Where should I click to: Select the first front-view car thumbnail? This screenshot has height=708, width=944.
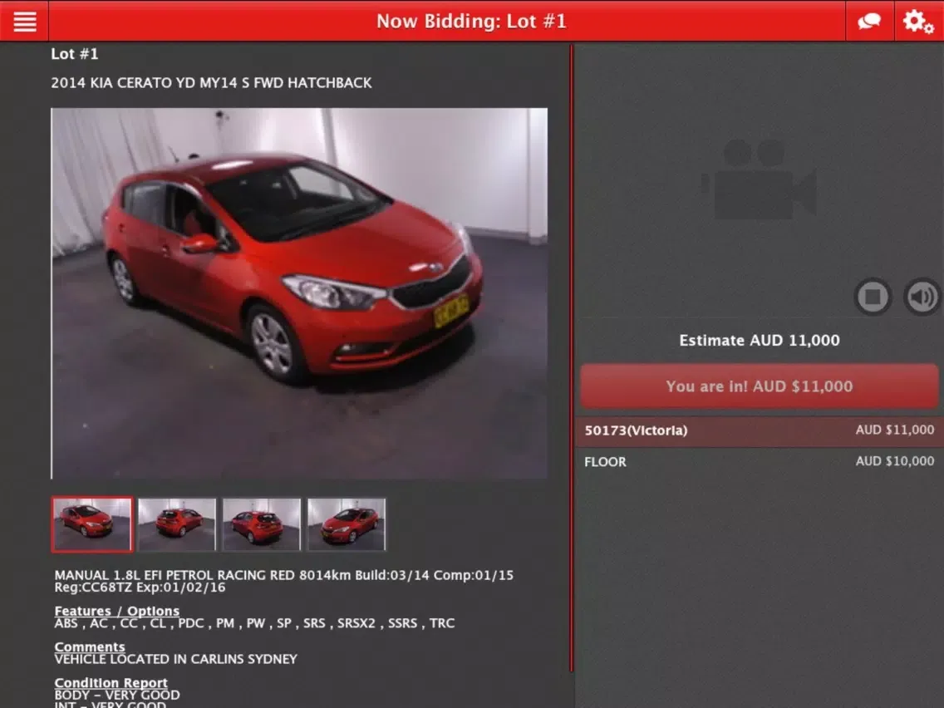[92, 524]
